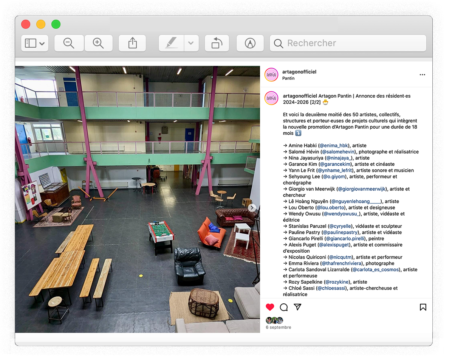Expand the highlight color dropdown arrow
This screenshot has height=362, width=452.
191,43
